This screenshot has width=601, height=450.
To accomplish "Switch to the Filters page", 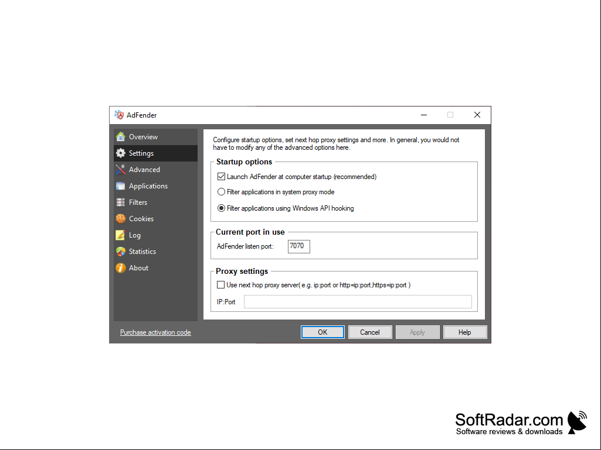I will coord(155,202).
